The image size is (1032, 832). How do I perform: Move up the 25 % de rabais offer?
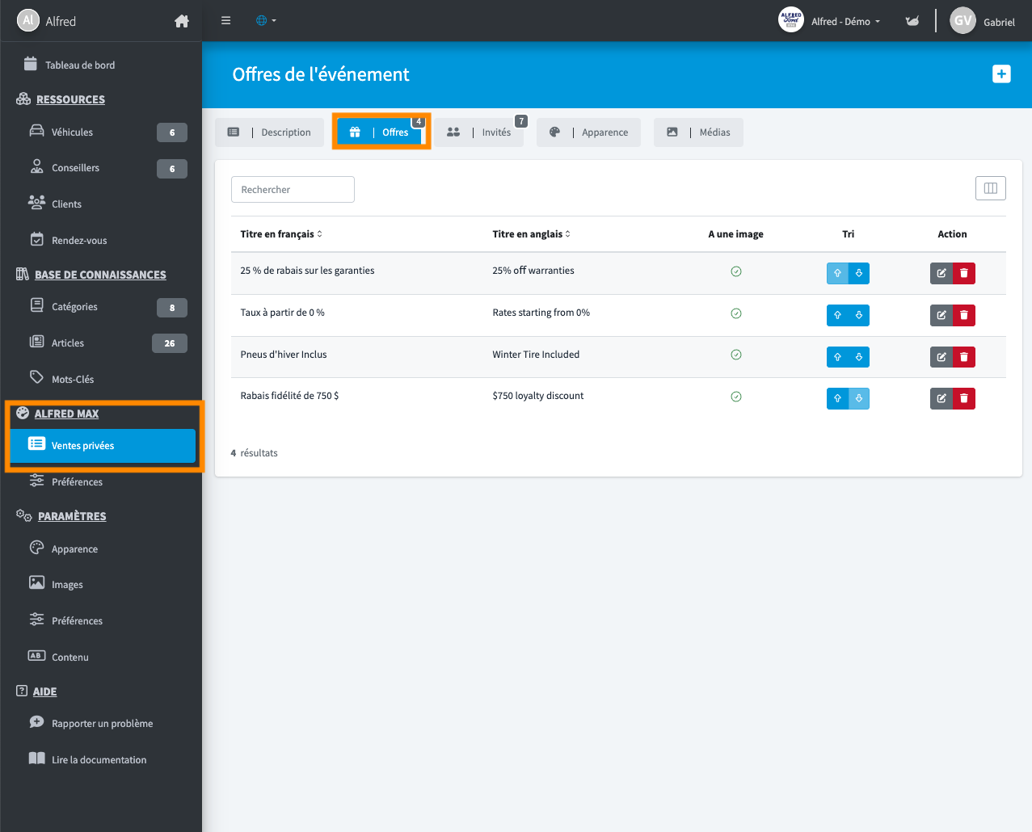click(837, 274)
